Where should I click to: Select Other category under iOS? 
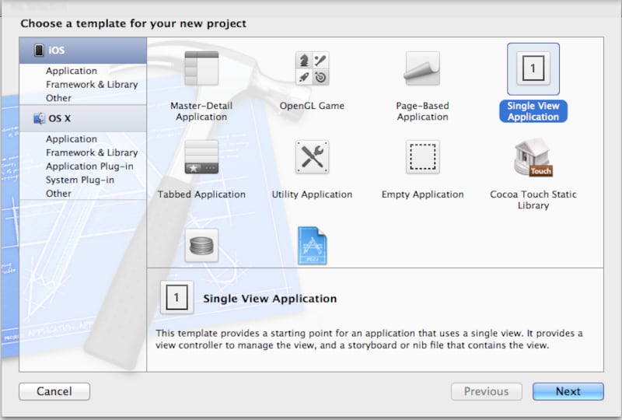coord(58,98)
